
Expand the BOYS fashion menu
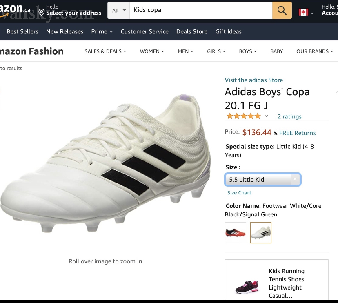click(248, 51)
